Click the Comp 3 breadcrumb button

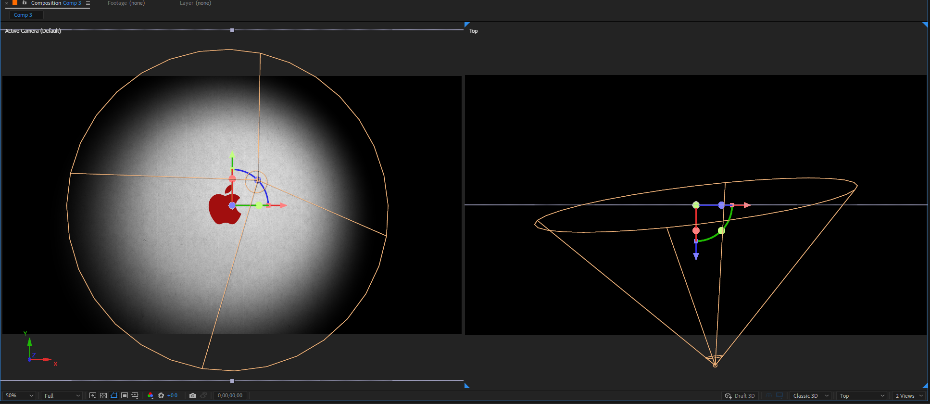(26, 15)
